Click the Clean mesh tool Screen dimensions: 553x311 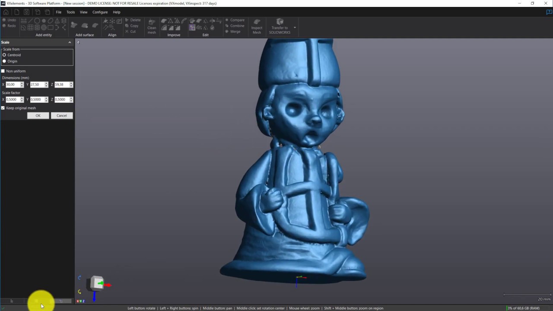[x=152, y=27]
